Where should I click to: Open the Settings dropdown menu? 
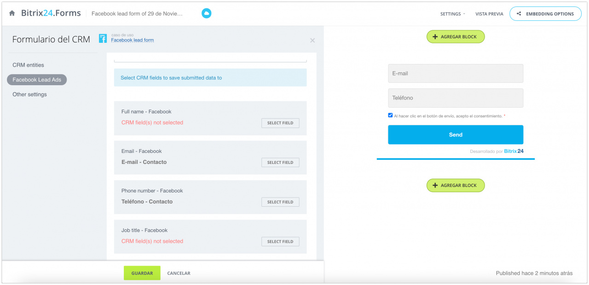pyautogui.click(x=452, y=14)
